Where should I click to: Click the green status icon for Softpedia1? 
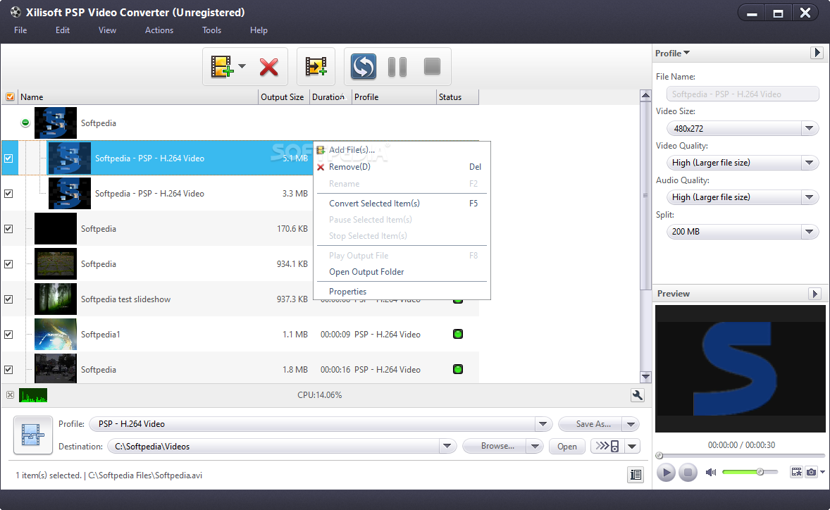click(458, 334)
